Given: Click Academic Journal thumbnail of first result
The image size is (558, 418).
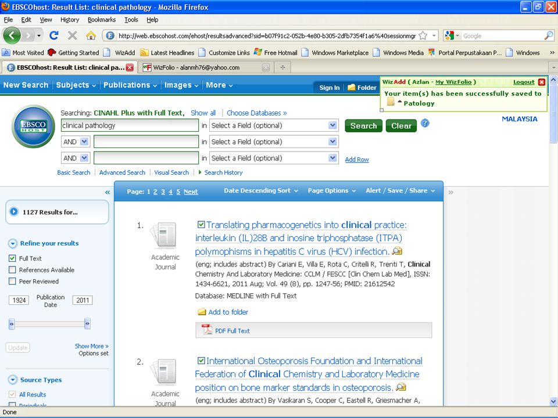Looking at the screenshot, I should (163, 235).
